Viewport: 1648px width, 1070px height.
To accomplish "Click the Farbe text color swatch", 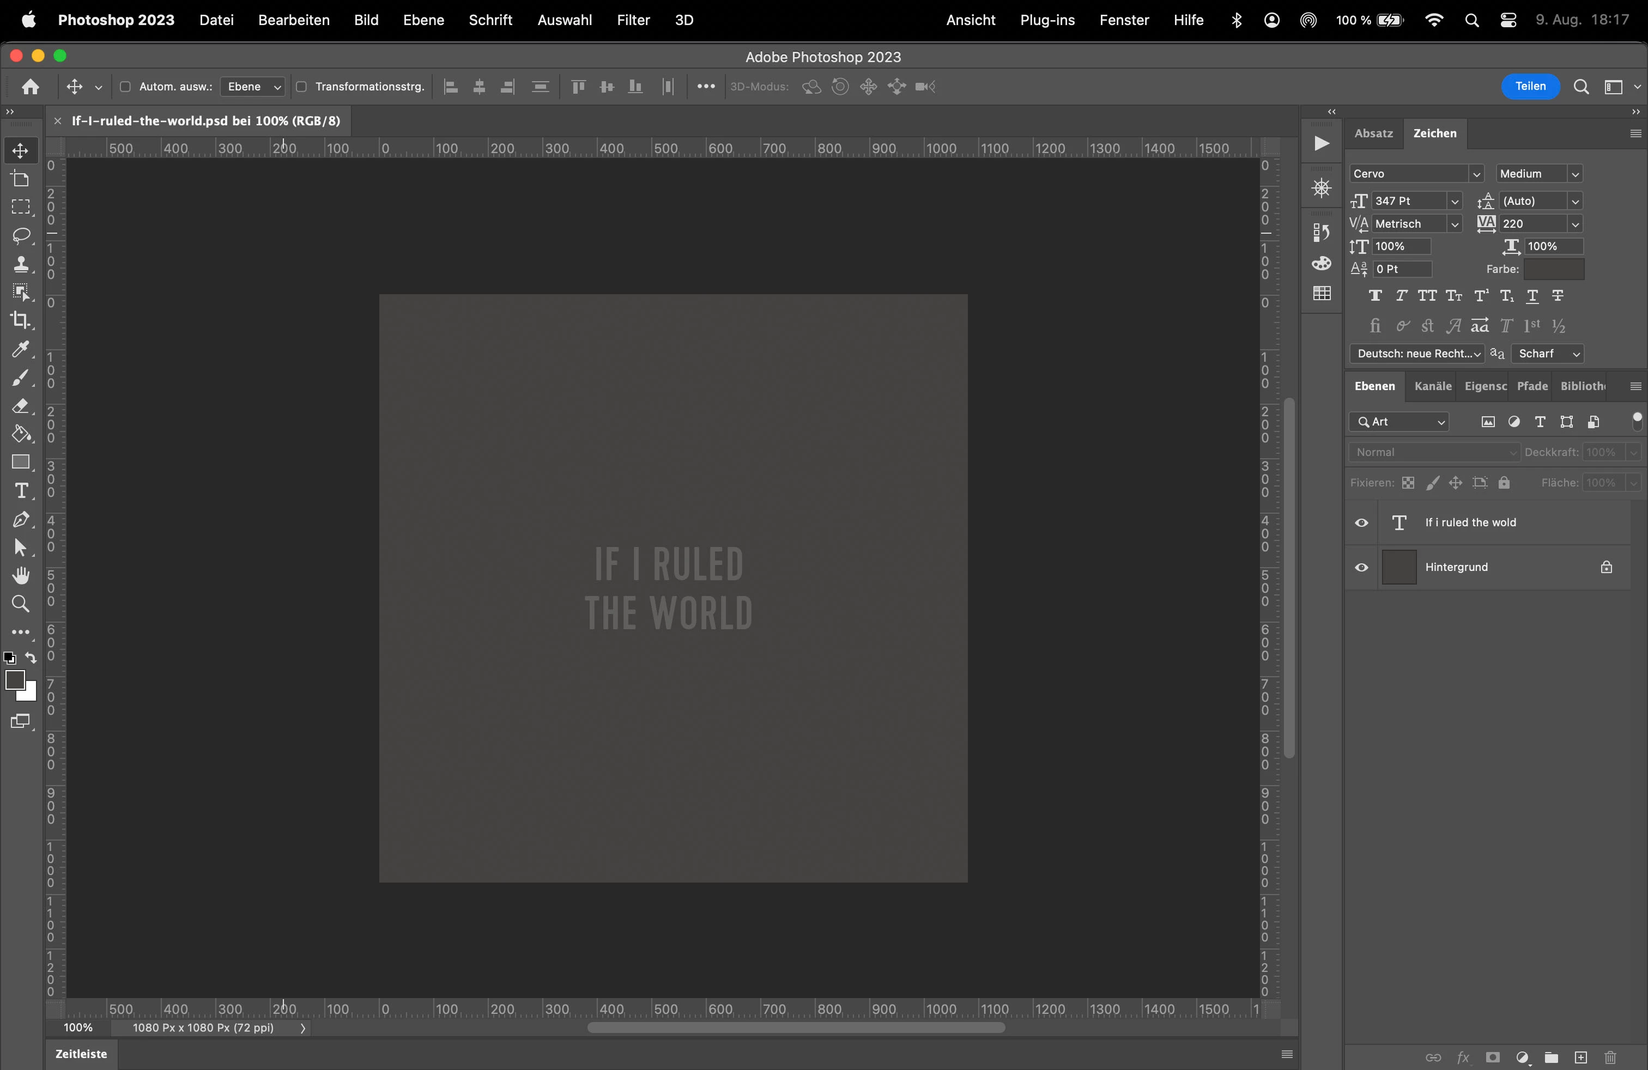I will [1553, 269].
